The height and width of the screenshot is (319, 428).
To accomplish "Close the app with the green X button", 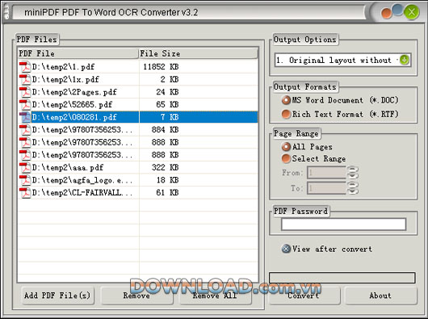I will click(x=411, y=12).
